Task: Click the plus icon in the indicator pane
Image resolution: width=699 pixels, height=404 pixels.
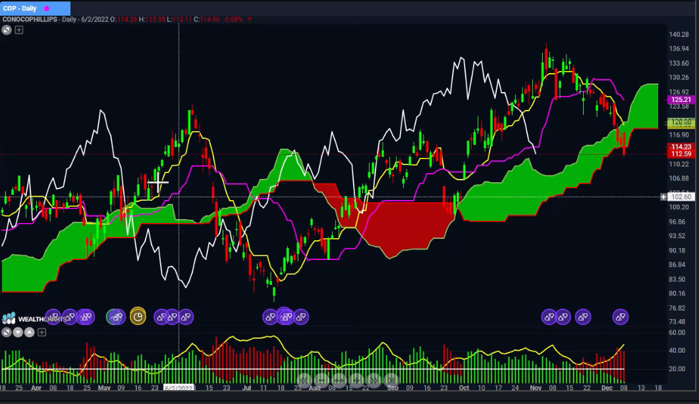Action: click(42, 332)
